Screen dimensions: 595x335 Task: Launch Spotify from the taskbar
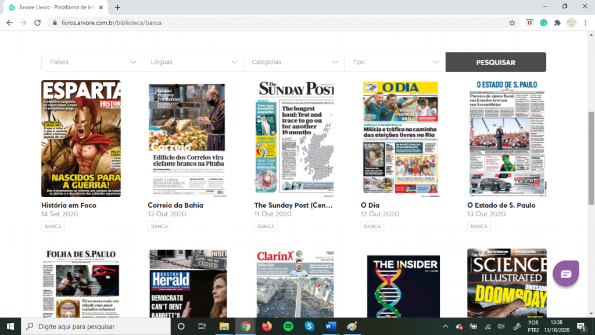[288, 326]
